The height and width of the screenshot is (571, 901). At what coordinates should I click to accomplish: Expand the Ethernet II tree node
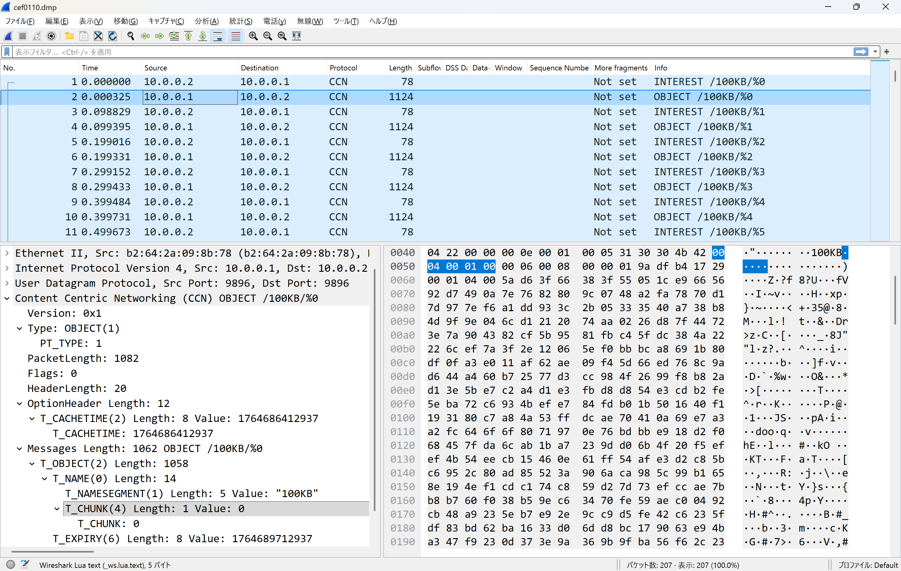click(x=7, y=254)
